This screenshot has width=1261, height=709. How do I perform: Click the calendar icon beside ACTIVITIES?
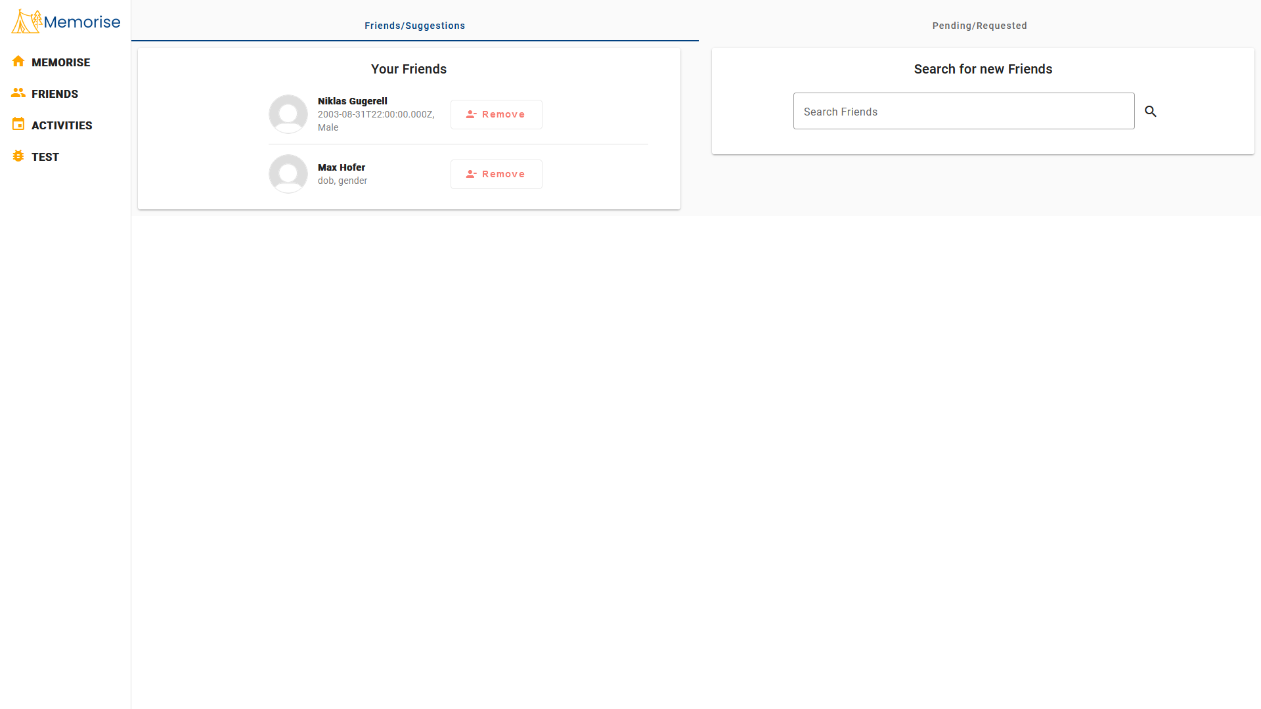[x=18, y=124]
